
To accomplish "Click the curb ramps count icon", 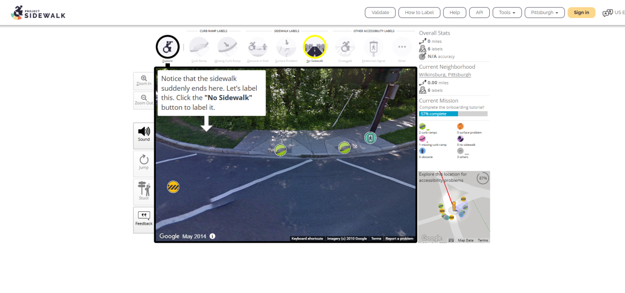I will [422, 127].
